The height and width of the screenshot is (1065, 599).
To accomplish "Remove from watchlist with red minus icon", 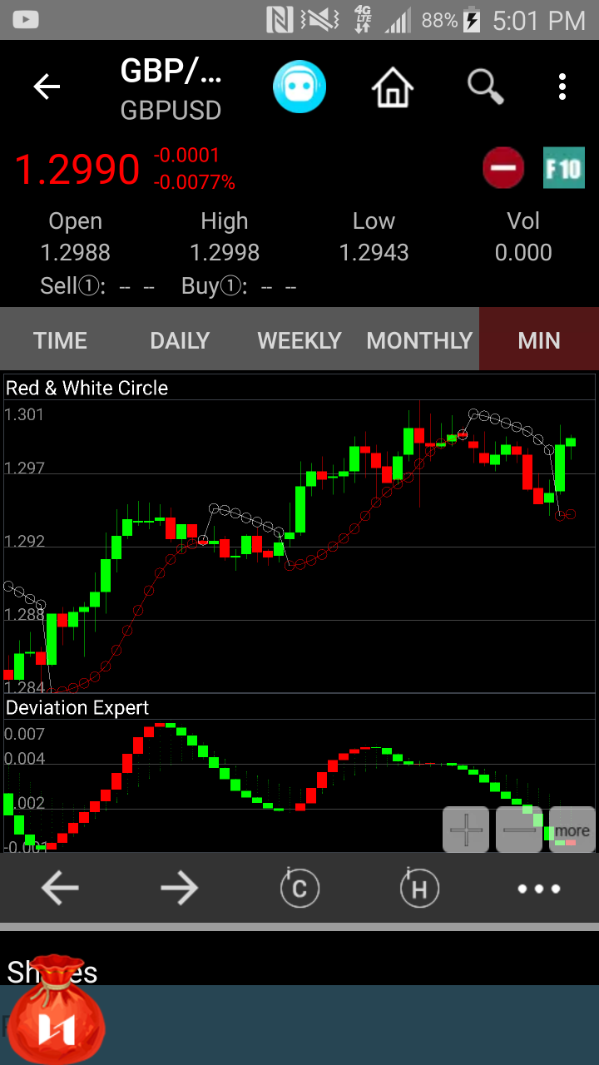I will click(503, 169).
